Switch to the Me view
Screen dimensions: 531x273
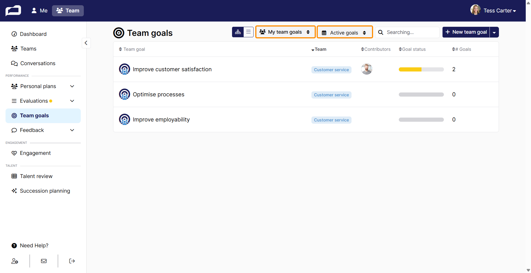pyautogui.click(x=39, y=10)
